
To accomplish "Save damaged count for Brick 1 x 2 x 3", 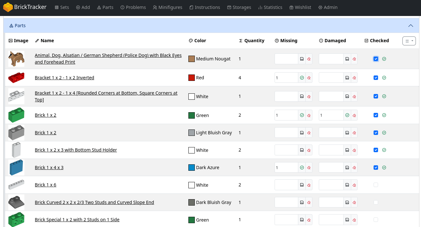I will (x=347, y=150).
